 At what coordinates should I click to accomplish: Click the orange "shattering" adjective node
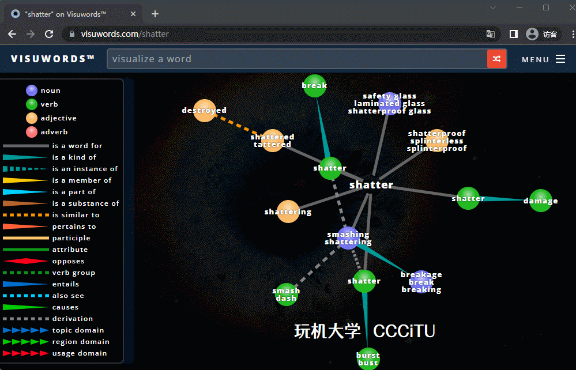tap(288, 212)
